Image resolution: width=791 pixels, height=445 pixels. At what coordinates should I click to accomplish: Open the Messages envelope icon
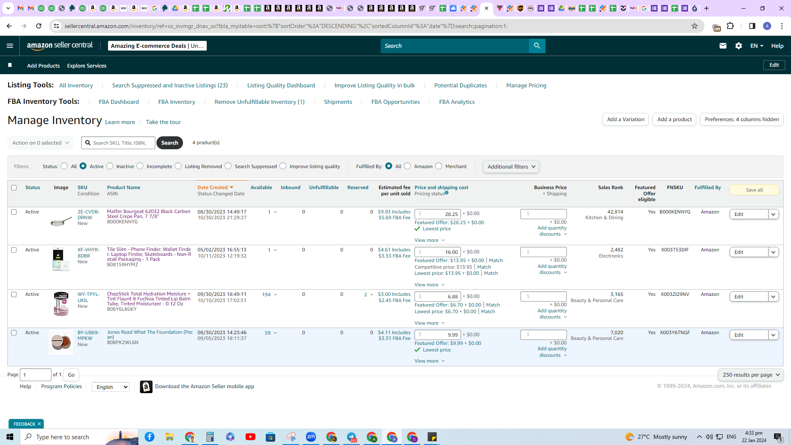pos(723,46)
